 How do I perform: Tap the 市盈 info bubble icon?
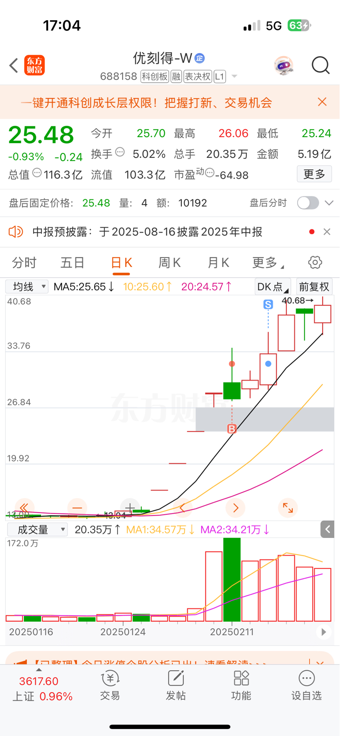210,172
